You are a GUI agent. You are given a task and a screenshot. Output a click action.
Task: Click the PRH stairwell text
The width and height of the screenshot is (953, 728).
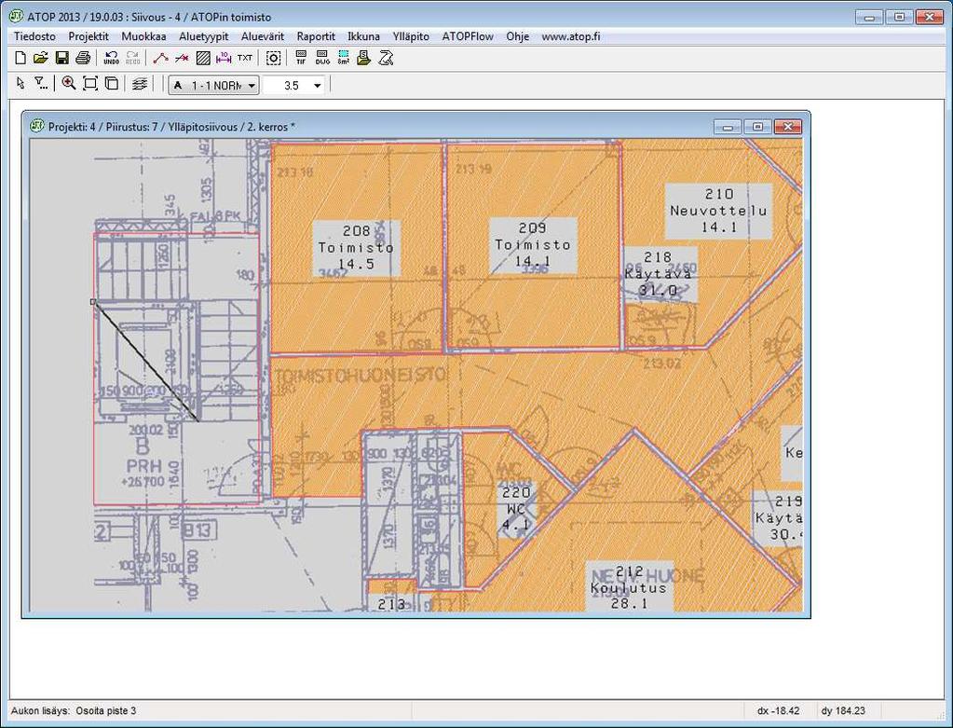[x=144, y=466]
